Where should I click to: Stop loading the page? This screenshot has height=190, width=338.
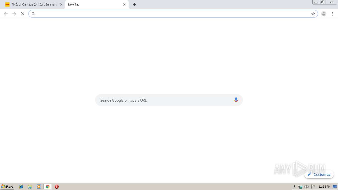click(23, 14)
